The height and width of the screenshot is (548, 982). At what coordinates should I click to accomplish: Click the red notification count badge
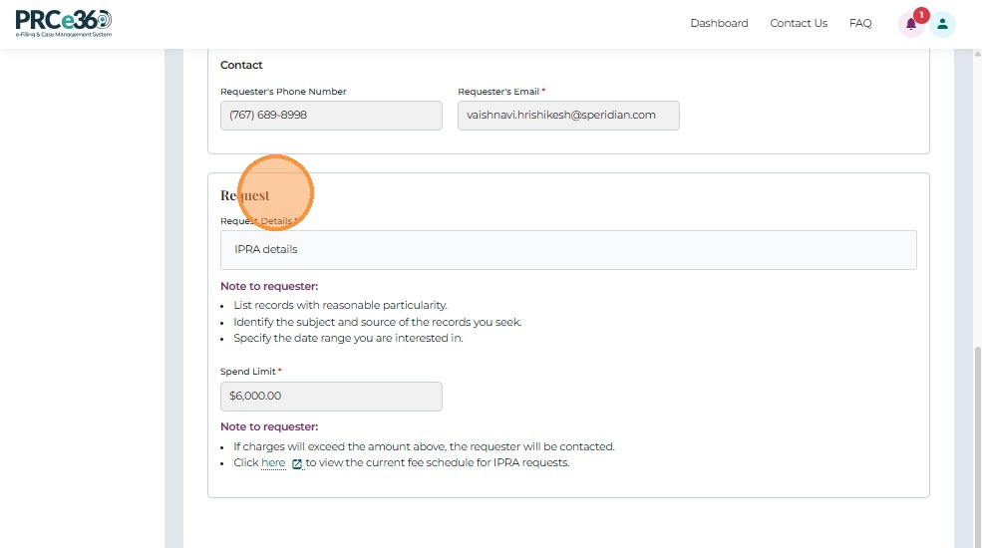921,15
